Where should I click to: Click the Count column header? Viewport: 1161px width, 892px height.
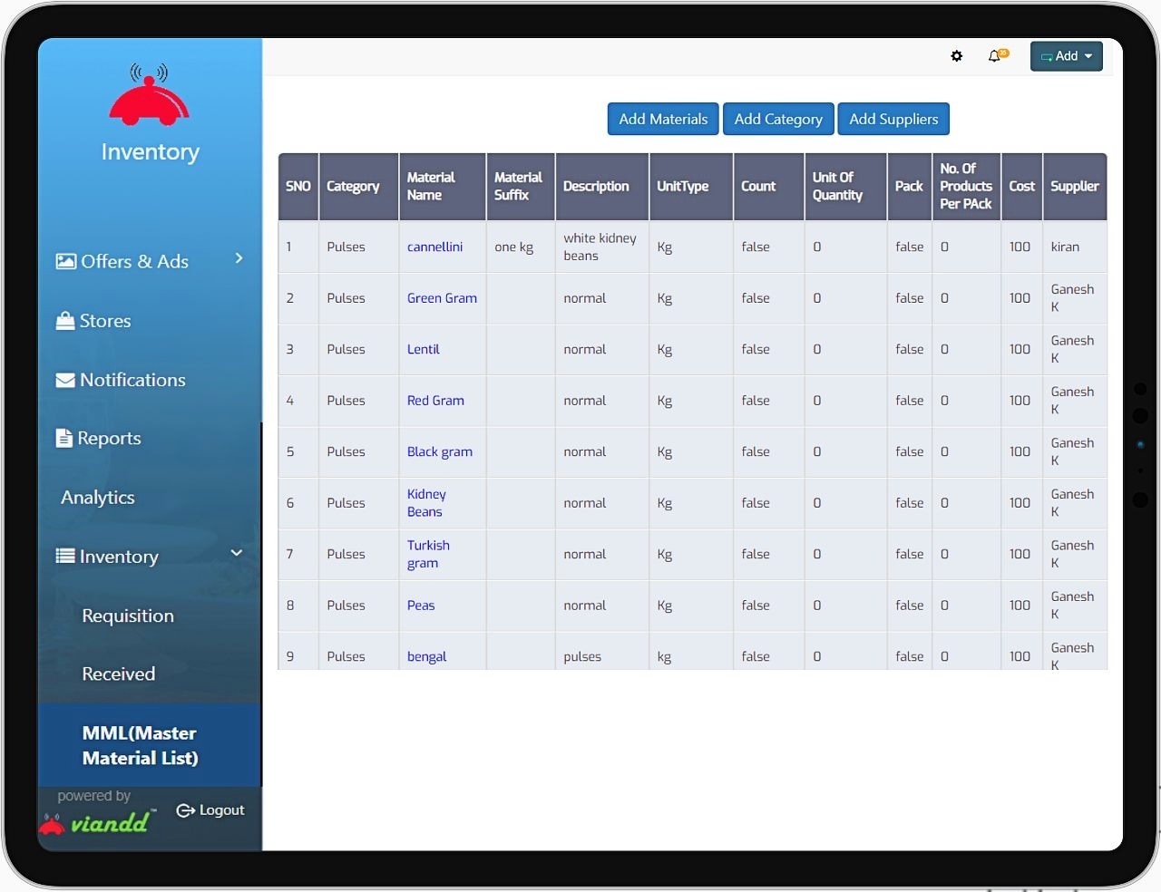tap(769, 186)
